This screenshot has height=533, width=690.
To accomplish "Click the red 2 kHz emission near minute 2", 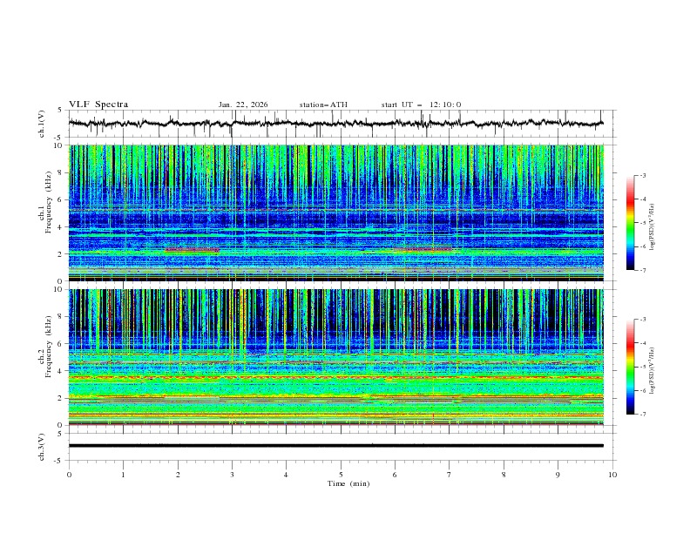I will 192,250.
